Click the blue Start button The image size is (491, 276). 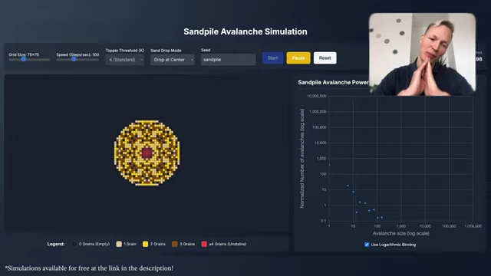(x=272, y=58)
